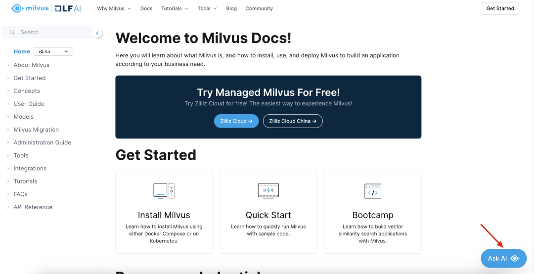
Task: Expand the Milvus Migration section arrow
Action: pos(8,130)
